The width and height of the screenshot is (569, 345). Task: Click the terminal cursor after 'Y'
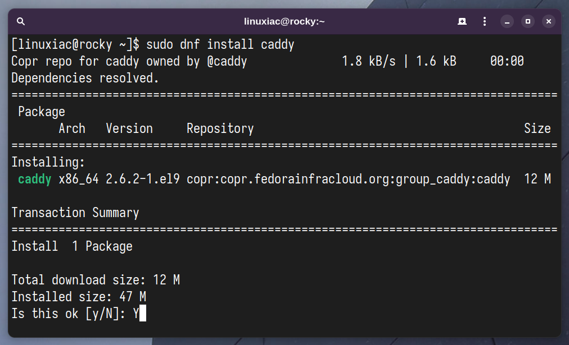click(143, 314)
